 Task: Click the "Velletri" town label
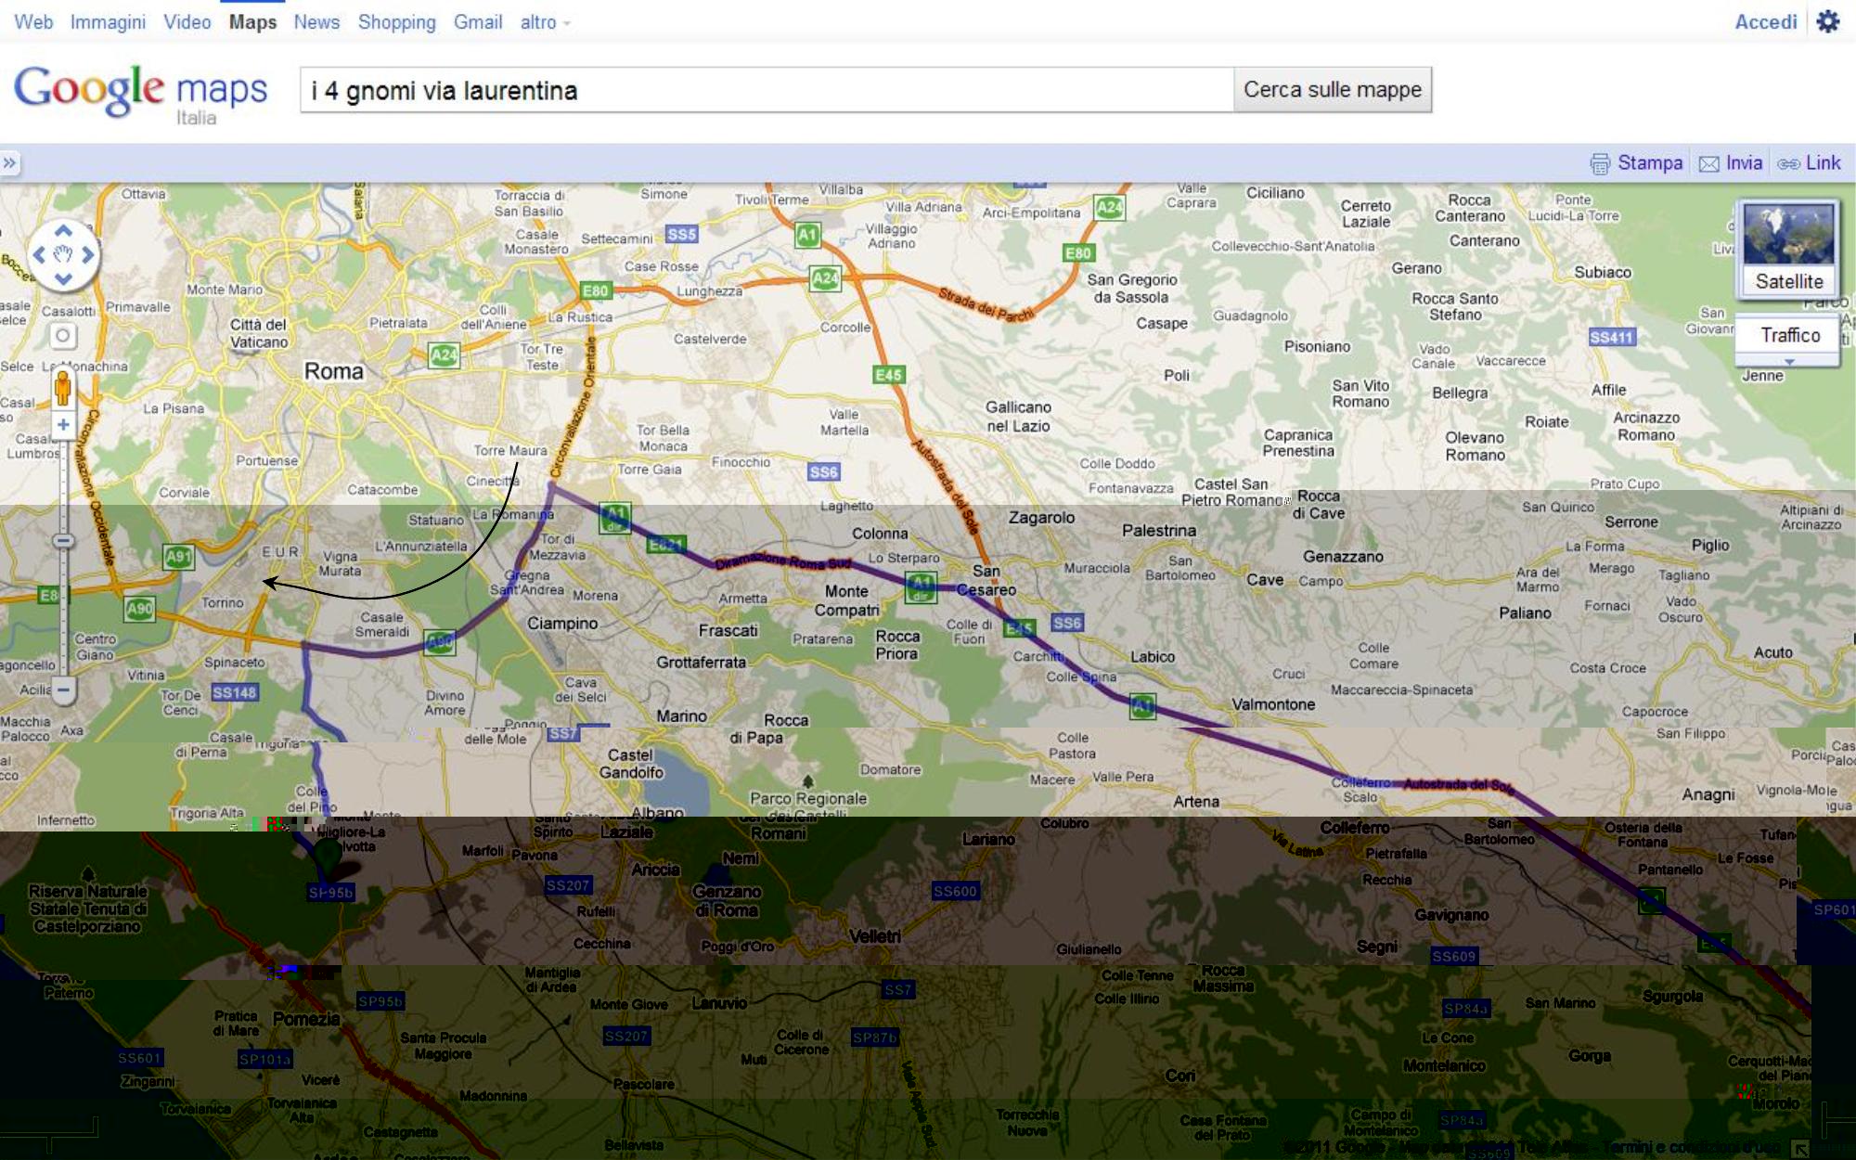(875, 937)
